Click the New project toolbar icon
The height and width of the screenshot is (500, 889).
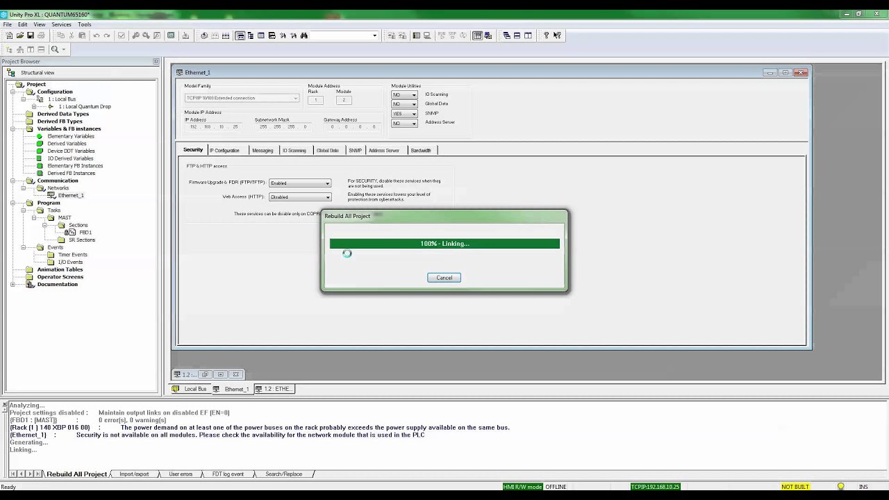[x=9, y=35]
